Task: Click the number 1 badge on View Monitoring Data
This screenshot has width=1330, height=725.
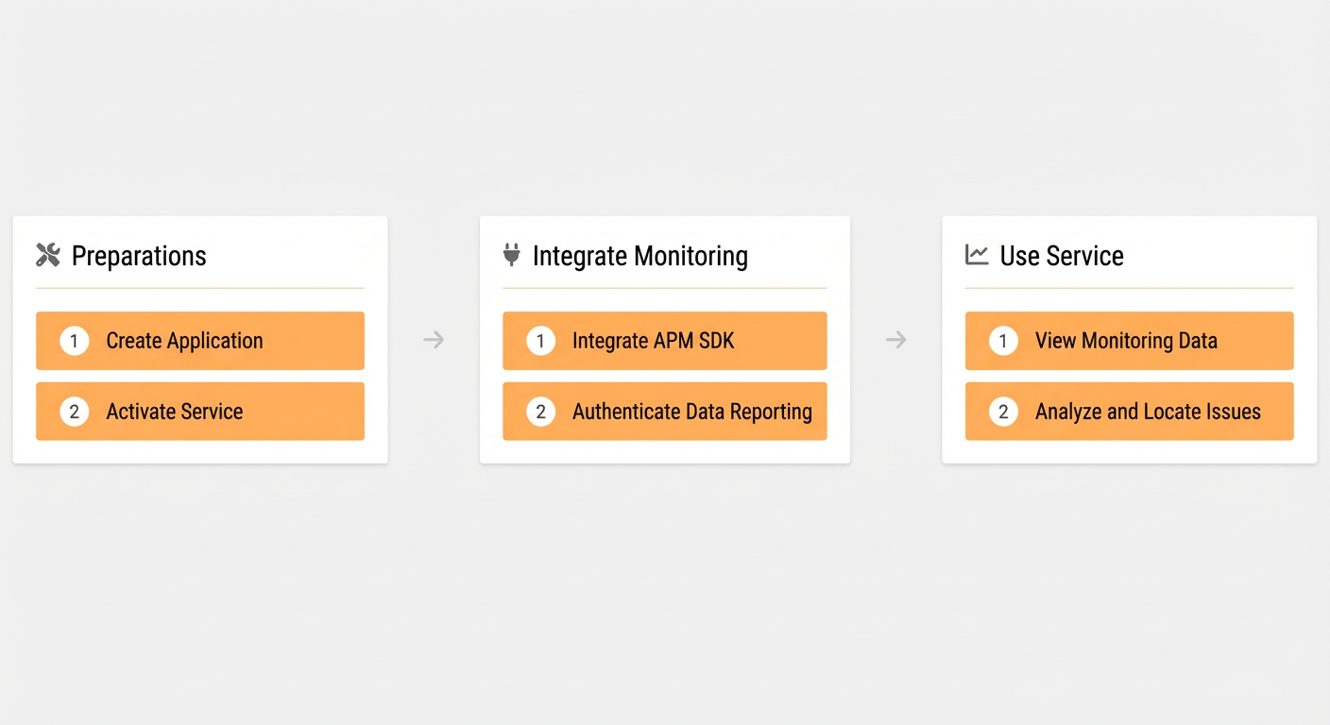Action: 1003,341
